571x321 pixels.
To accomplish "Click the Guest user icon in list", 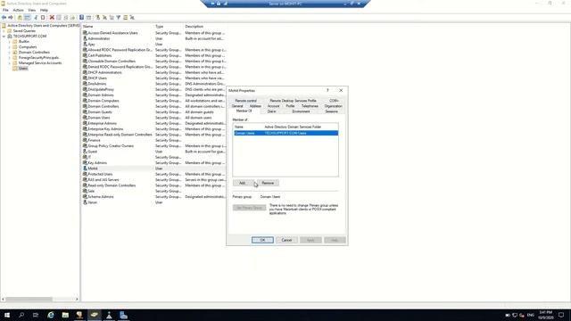I will [x=85, y=152].
